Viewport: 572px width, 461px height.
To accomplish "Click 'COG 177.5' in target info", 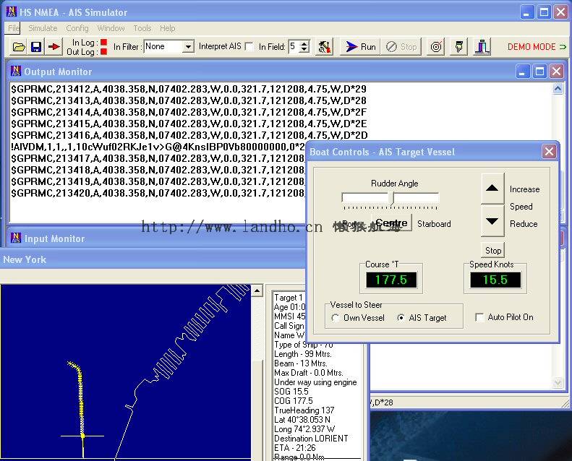I will tap(294, 400).
